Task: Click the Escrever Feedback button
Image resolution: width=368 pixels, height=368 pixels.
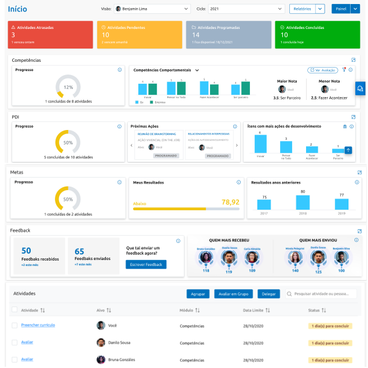Action: tap(146, 264)
